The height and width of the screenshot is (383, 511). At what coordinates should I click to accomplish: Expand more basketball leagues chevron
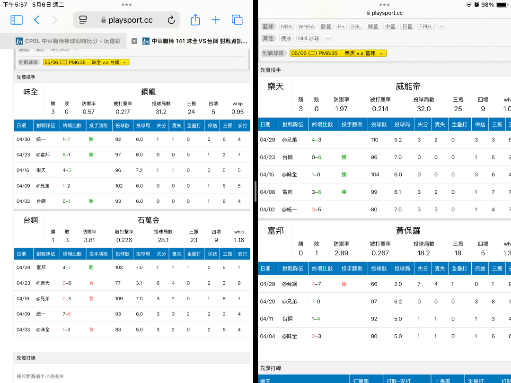pos(441,26)
